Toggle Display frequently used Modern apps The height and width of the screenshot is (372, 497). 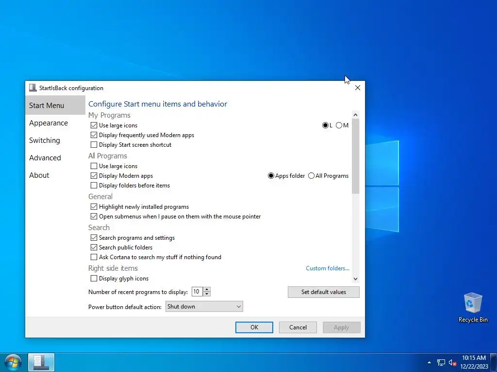tap(94, 135)
